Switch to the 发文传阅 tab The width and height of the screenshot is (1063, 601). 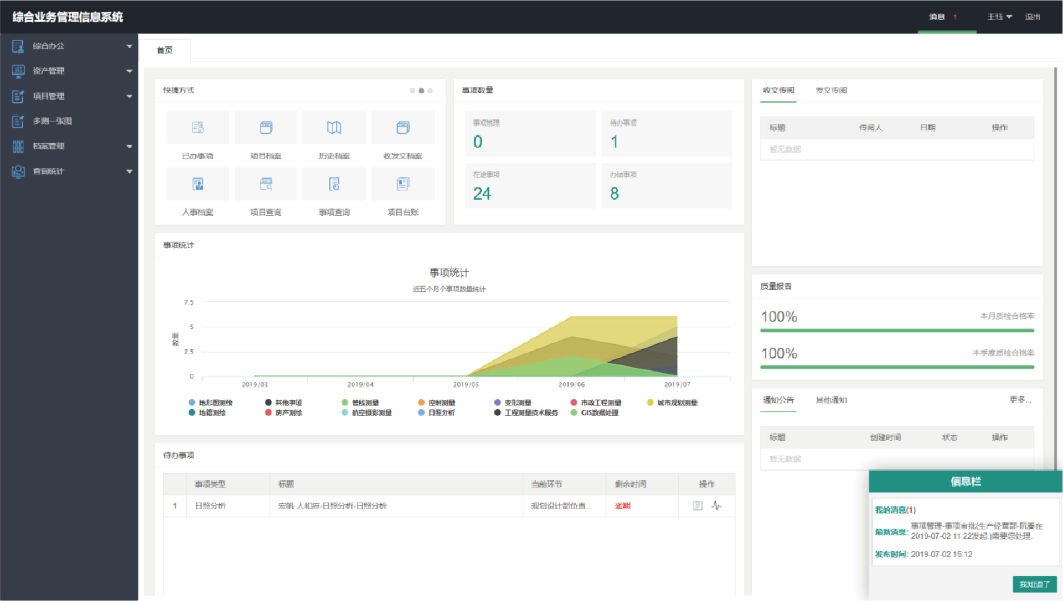(830, 90)
